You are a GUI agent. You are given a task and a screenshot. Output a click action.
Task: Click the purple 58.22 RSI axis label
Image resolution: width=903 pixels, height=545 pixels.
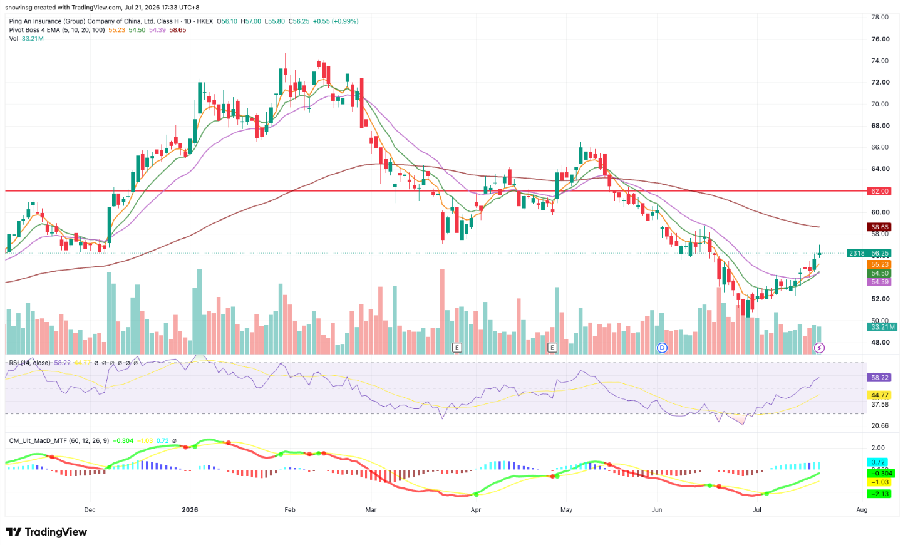pyautogui.click(x=879, y=377)
